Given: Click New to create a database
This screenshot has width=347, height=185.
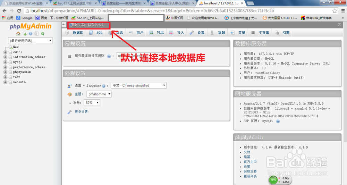Looking at the screenshot, I should point(16,47).
